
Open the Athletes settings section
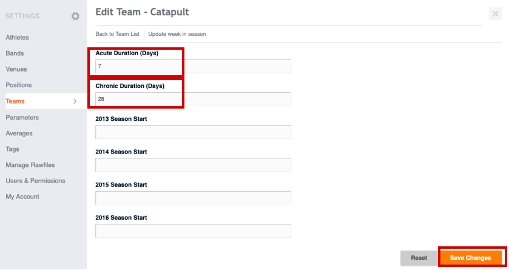(17, 38)
